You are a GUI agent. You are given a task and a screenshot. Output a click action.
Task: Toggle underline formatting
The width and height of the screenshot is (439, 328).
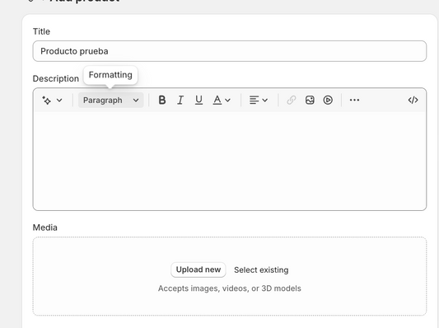coord(198,100)
